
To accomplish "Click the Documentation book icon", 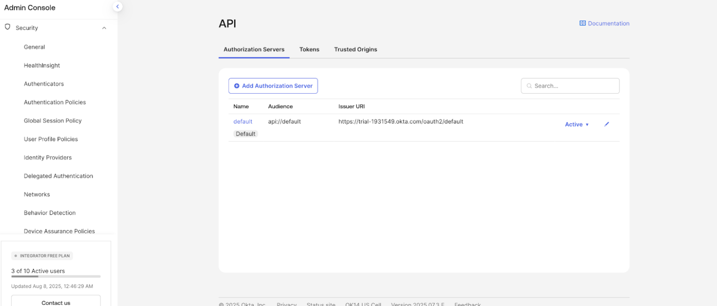I will [x=583, y=24].
